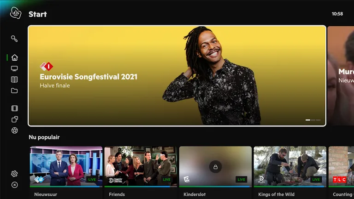This screenshot has height=199, width=354.
Task: Click the 'Nu populair' heading
Action: (x=44, y=137)
